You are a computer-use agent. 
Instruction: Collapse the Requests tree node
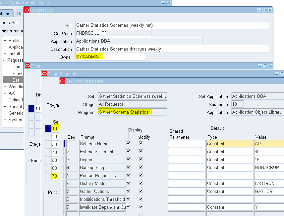pyautogui.click(x=4, y=60)
